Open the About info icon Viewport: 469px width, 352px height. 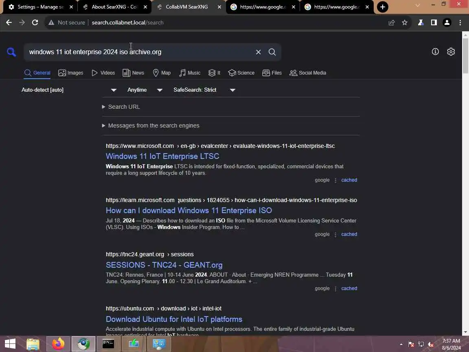click(435, 52)
